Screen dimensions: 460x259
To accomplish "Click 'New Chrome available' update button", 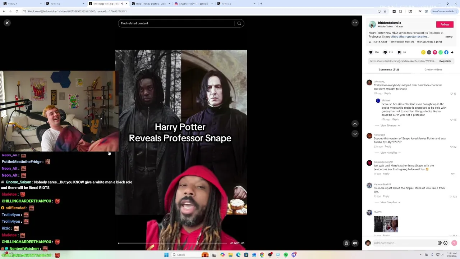I will [x=444, y=11].
